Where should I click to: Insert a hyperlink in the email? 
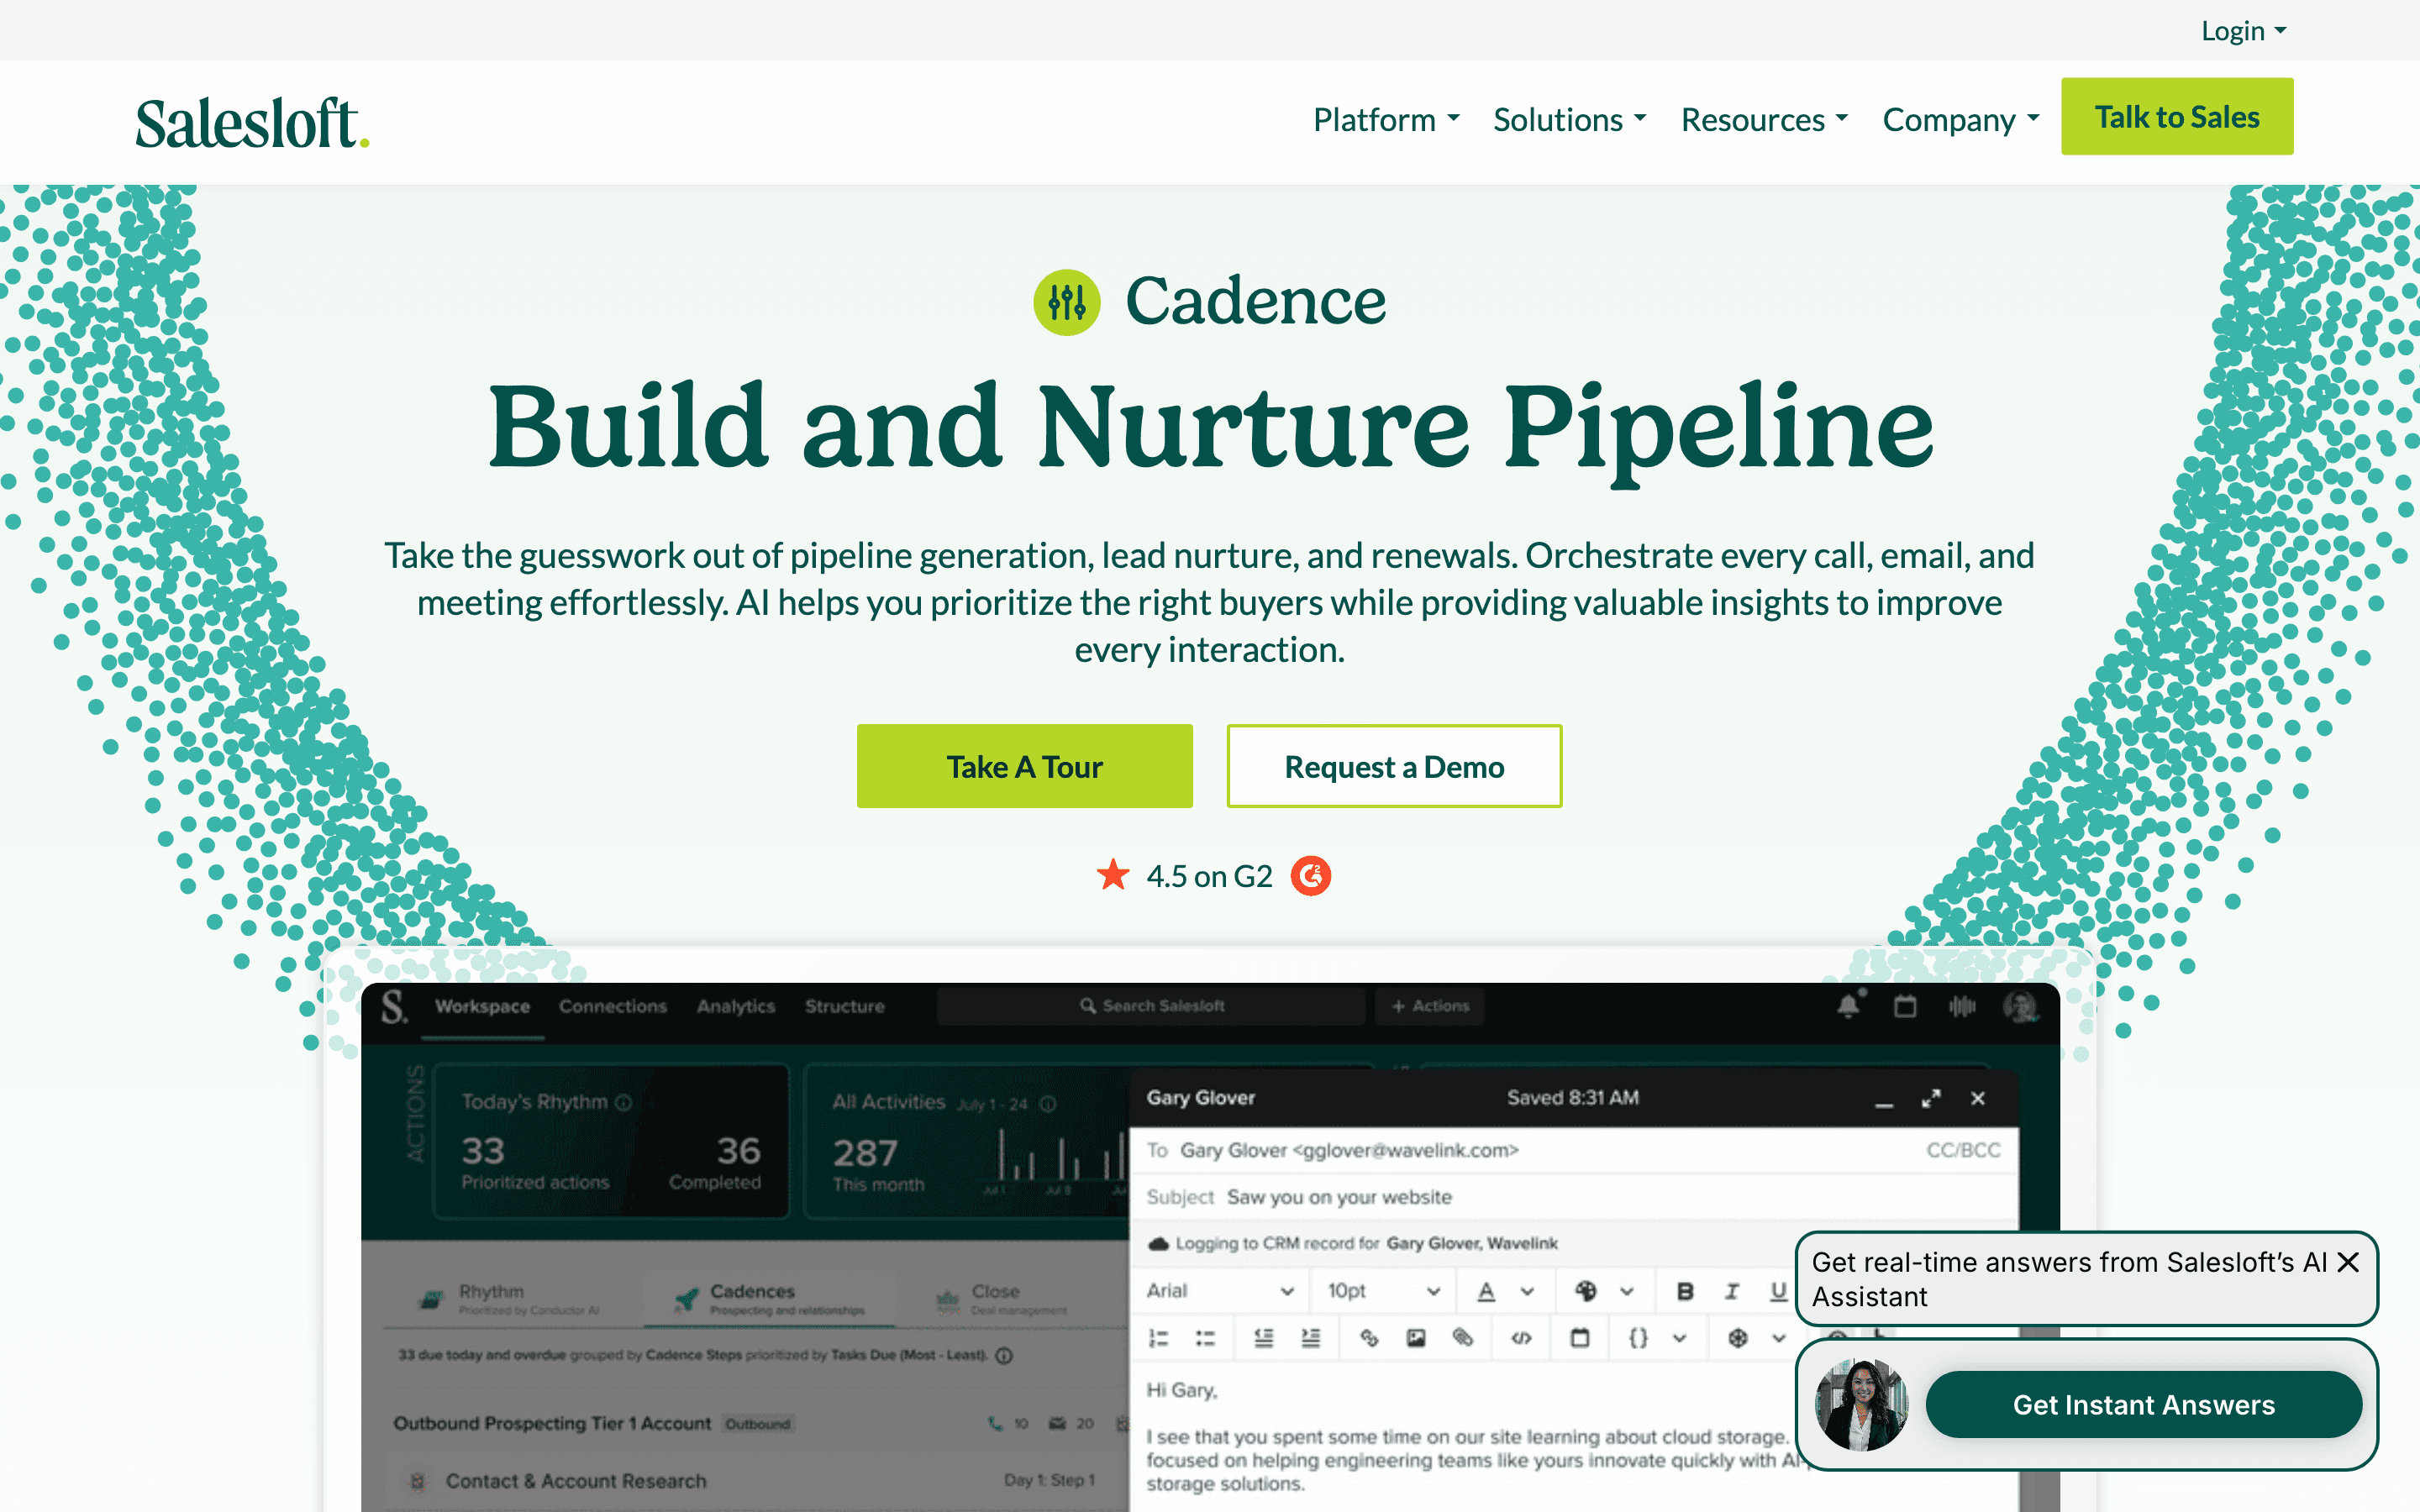[1369, 1338]
